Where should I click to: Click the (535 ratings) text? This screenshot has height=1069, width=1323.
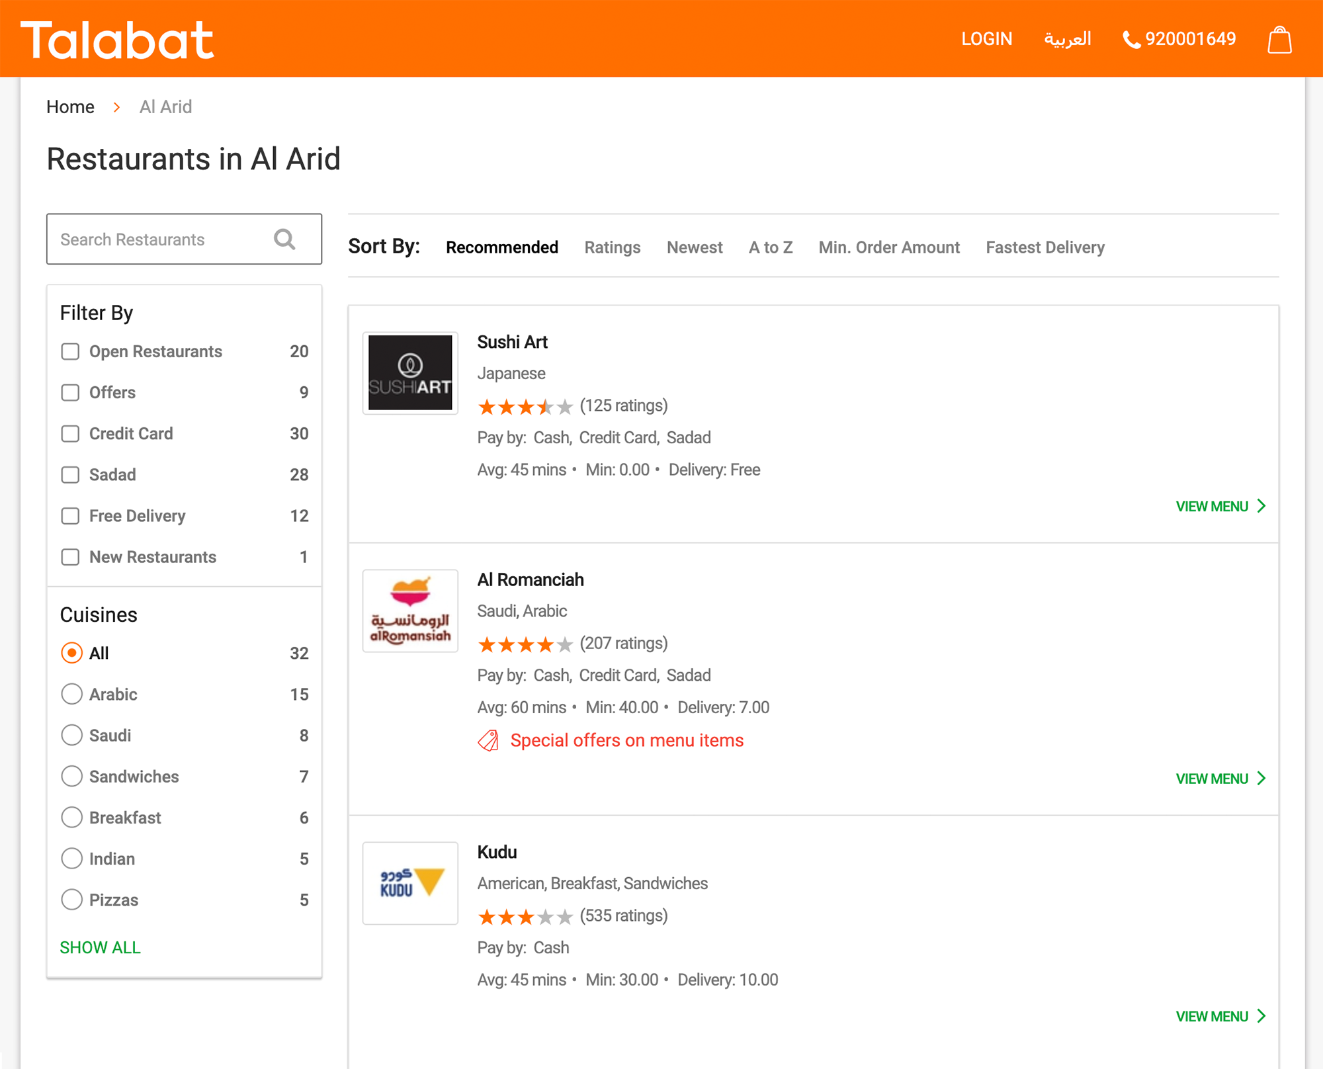point(624,916)
